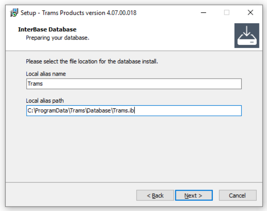Click the 'Local alias path' label
Screen dimensions: 267x211
(x=45, y=100)
